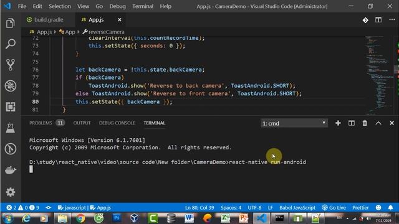Click errors and warnings count in status bar
Screen dimensions: 399x224
tap(22, 208)
